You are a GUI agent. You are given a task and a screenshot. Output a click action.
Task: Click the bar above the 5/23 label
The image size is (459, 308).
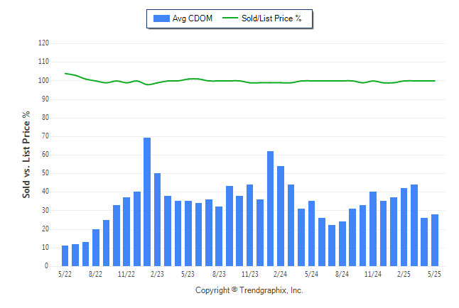click(188, 233)
